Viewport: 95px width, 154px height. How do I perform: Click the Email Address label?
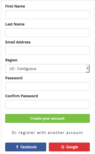(18, 42)
